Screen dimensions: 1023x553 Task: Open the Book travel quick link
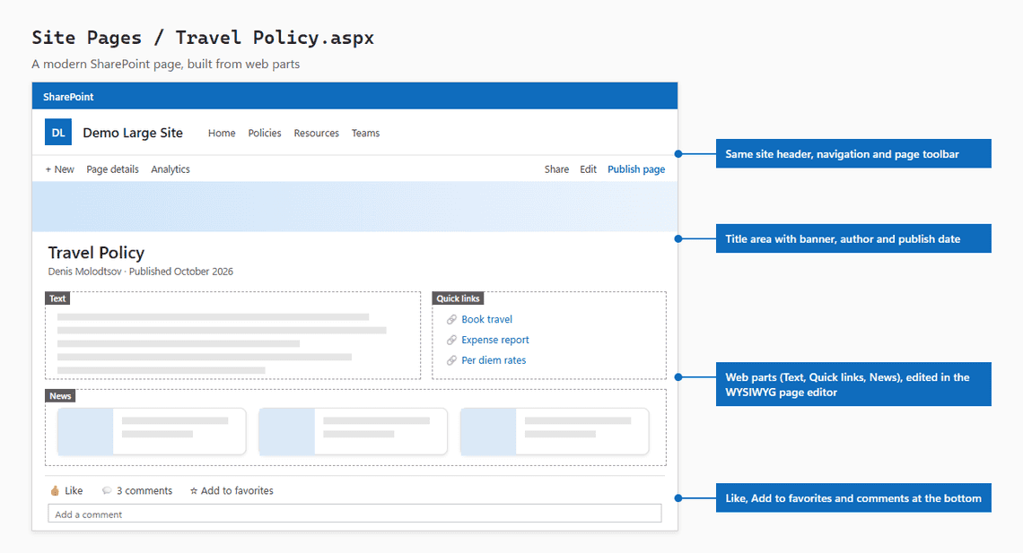[x=486, y=319]
